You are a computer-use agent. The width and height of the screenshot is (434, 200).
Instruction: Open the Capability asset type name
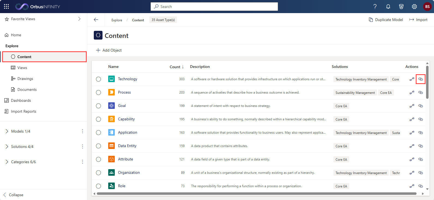point(126,119)
